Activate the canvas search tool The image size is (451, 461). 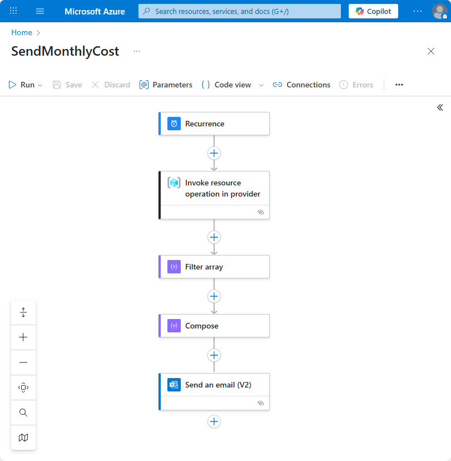click(x=23, y=412)
